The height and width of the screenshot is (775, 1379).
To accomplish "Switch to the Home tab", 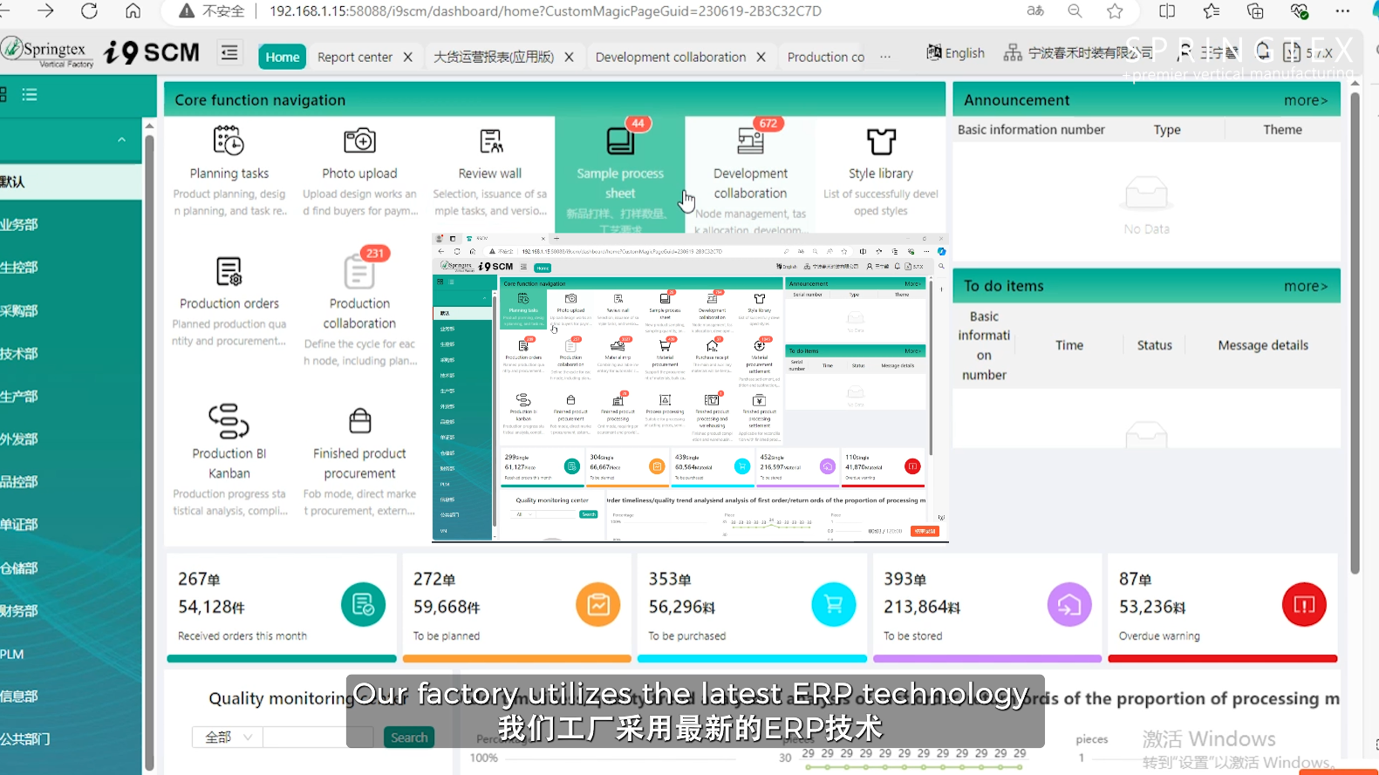I will (x=283, y=57).
